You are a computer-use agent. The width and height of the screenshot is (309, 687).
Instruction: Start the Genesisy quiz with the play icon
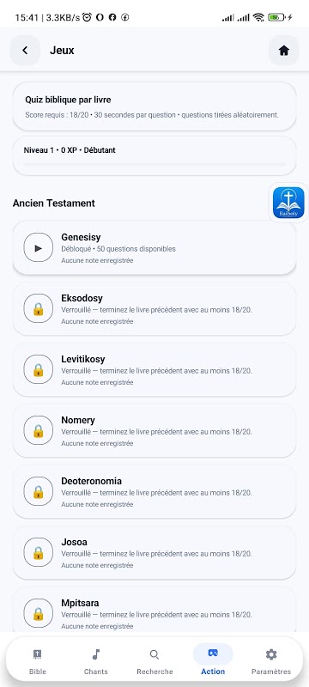click(x=38, y=248)
